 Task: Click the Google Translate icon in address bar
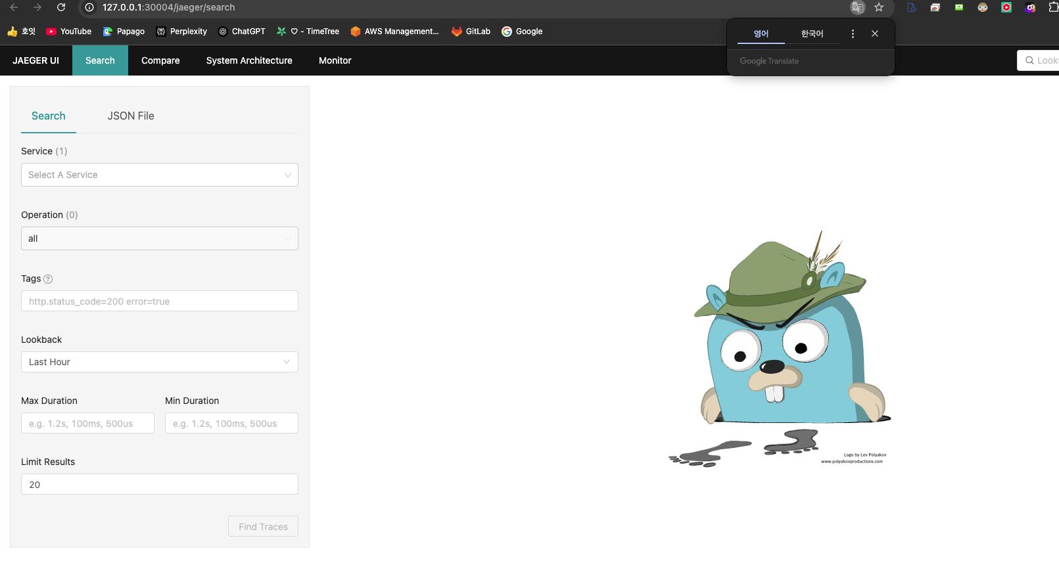(857, 7)
